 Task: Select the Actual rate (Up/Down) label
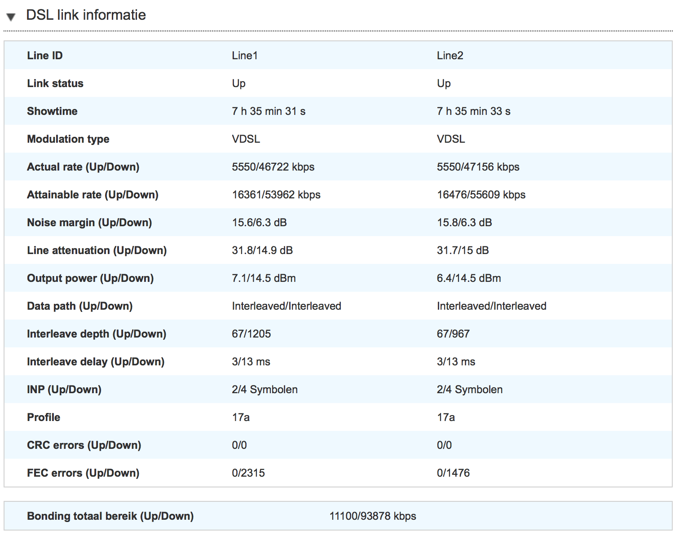(x=83, y=167)
